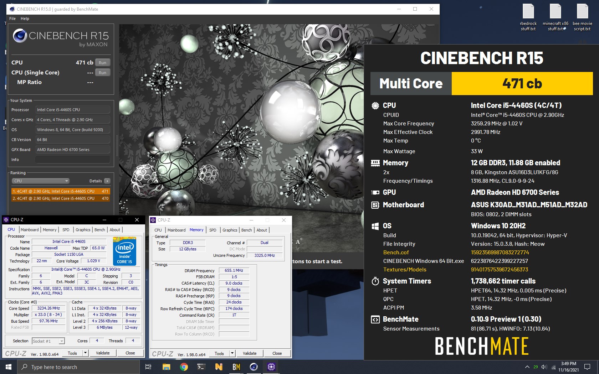Open the File menu in Cinebench
Screen dimensions: 599x374
(12, 19)
